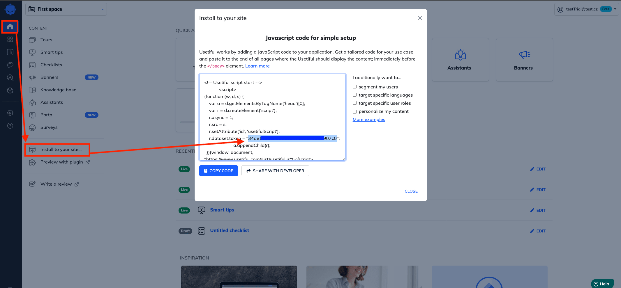Open Install to your site entry

(61, 149)
